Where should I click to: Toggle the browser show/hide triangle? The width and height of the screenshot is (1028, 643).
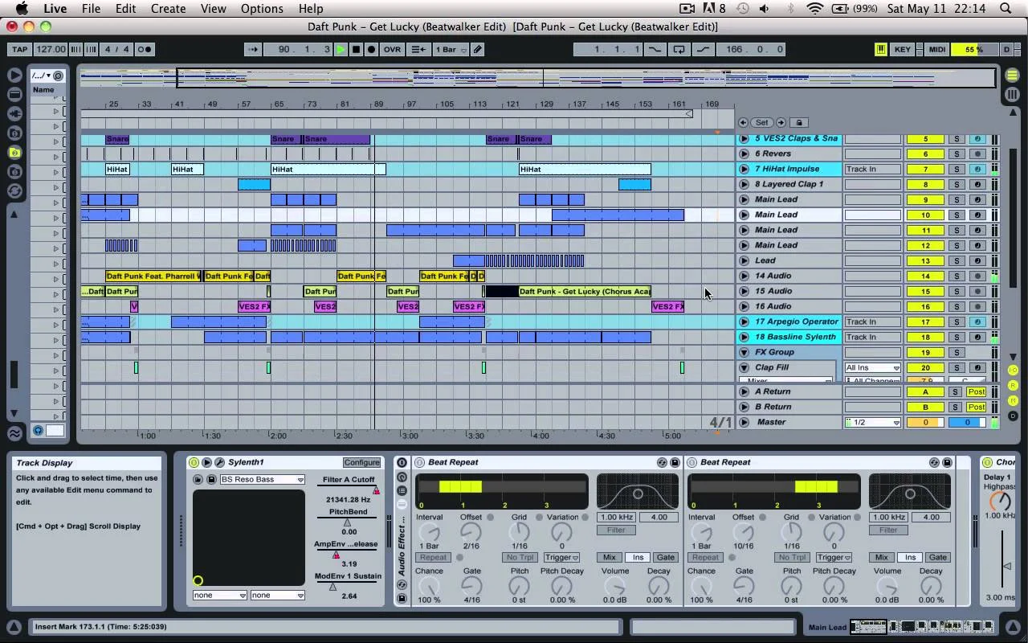point(14,75)
